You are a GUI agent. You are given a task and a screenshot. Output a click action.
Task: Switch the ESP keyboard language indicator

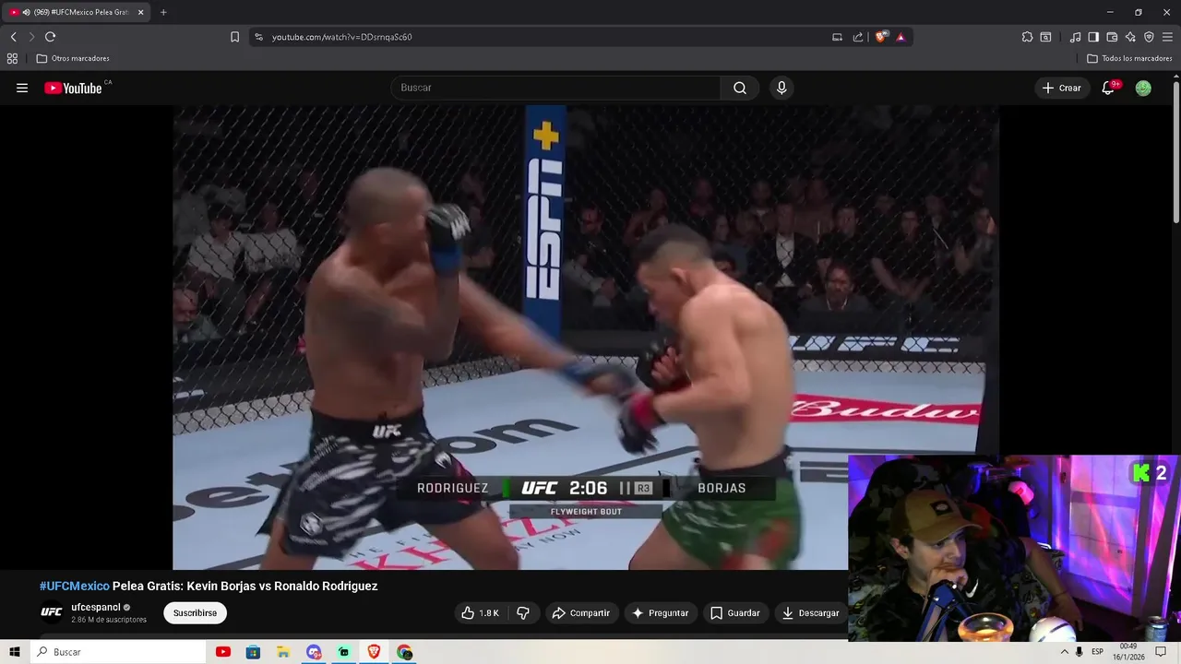point(1097,652)
